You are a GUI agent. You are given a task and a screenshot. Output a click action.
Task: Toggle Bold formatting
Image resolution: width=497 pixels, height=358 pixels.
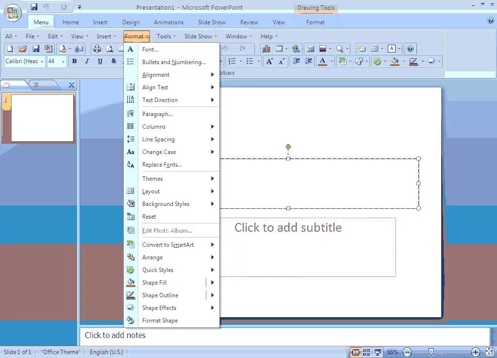click(x=74, y=61)
